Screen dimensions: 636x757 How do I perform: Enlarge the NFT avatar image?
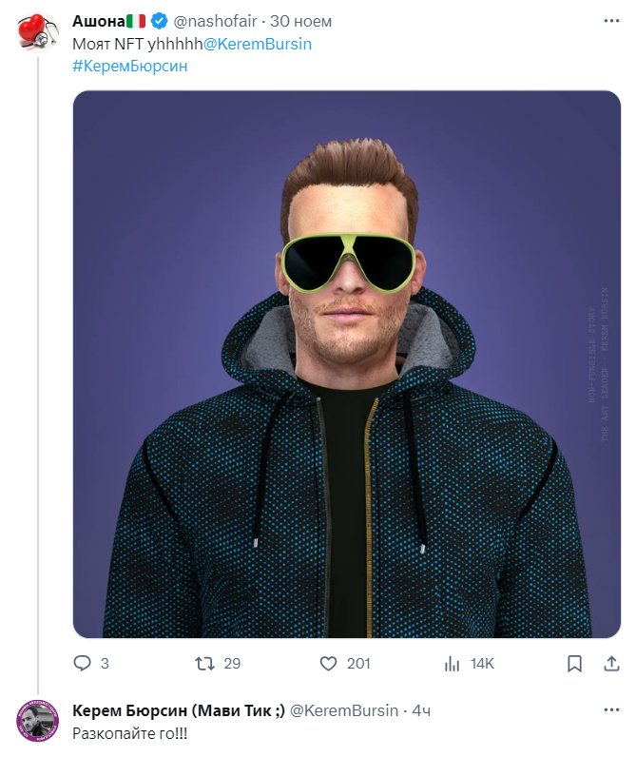[346, 363]
